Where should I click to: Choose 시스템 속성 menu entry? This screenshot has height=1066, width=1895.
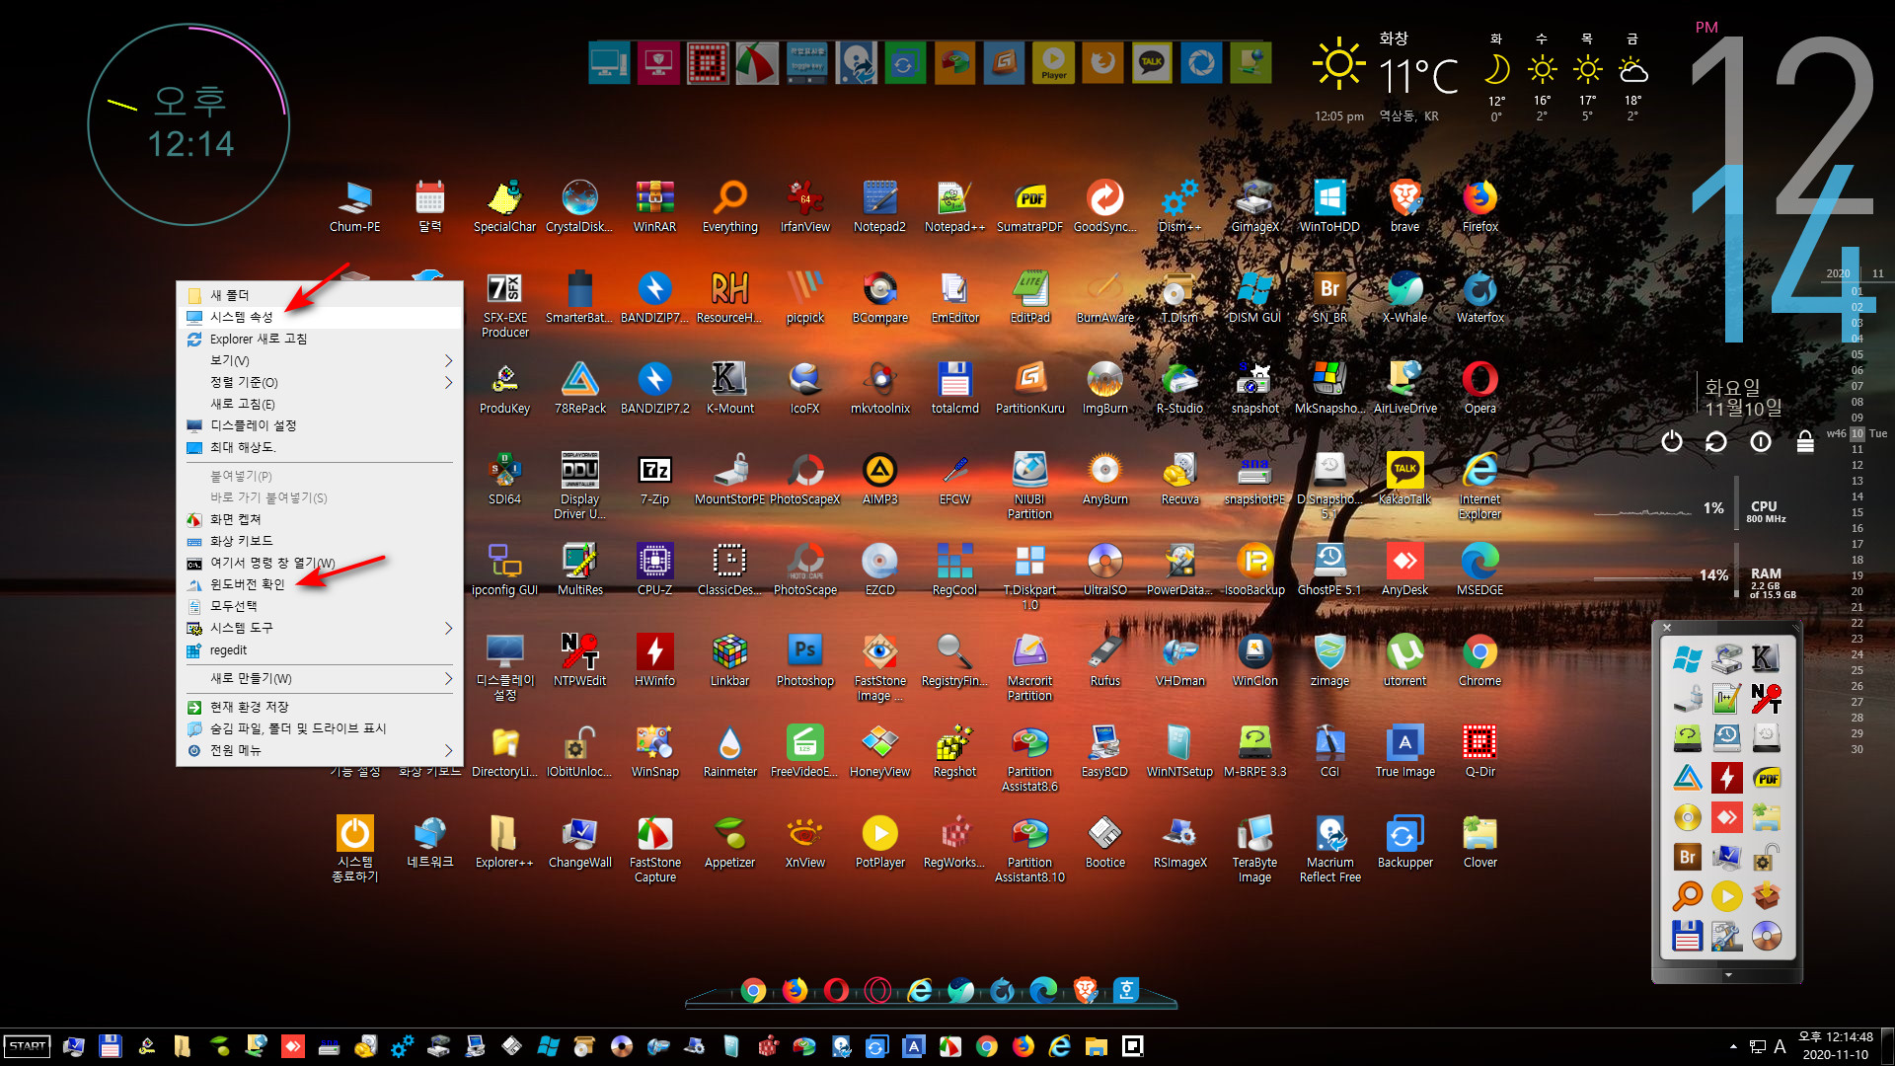pos(319,317)
